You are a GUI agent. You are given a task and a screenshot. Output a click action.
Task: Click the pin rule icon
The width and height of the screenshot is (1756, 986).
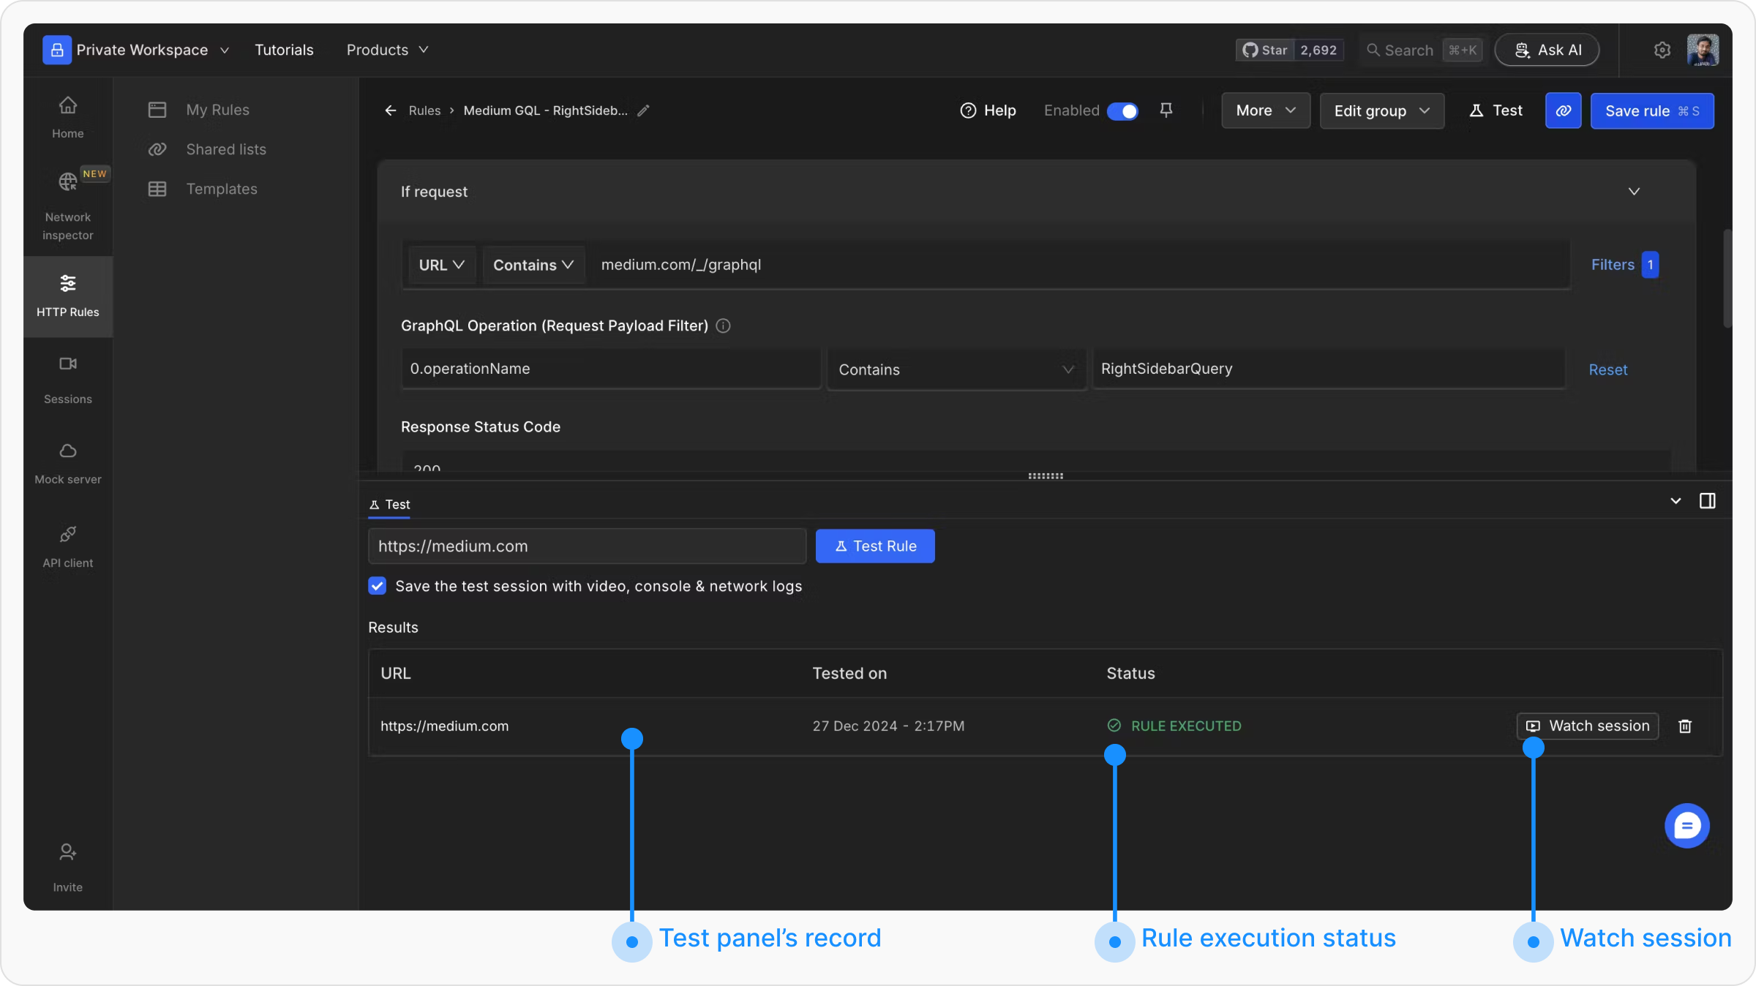[1166, 110]
